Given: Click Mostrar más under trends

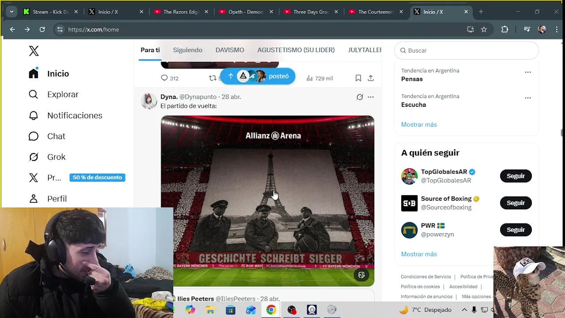Looking at the screenshot, I should click(x=419, y=125).
